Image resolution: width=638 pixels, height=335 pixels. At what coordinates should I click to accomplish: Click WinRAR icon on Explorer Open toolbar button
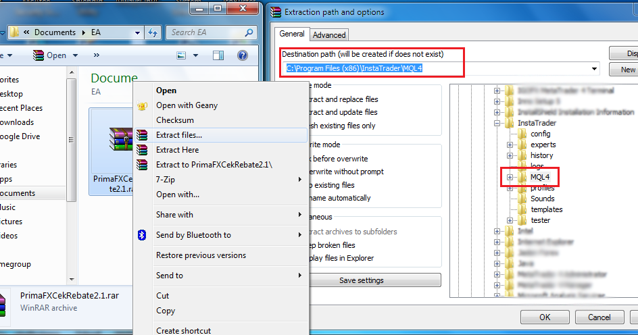click(x=39, y=55)
